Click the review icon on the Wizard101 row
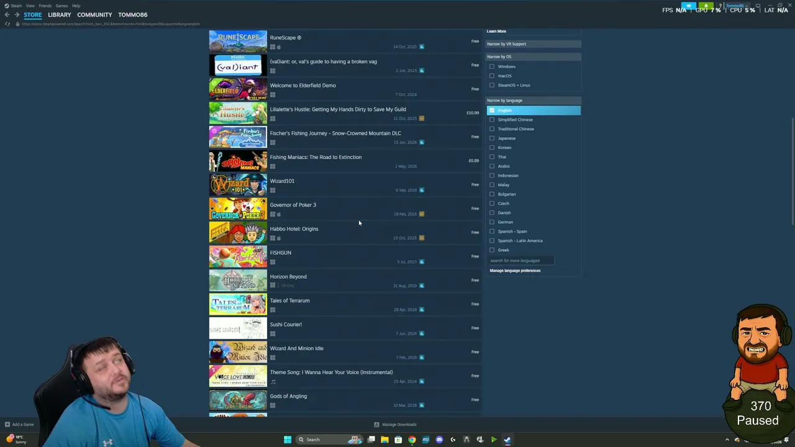The width and height of the screenshot is (795, 447). click(x=422, y=190)
